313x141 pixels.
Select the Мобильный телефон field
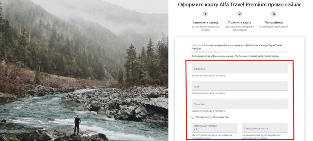click(215, 128)
